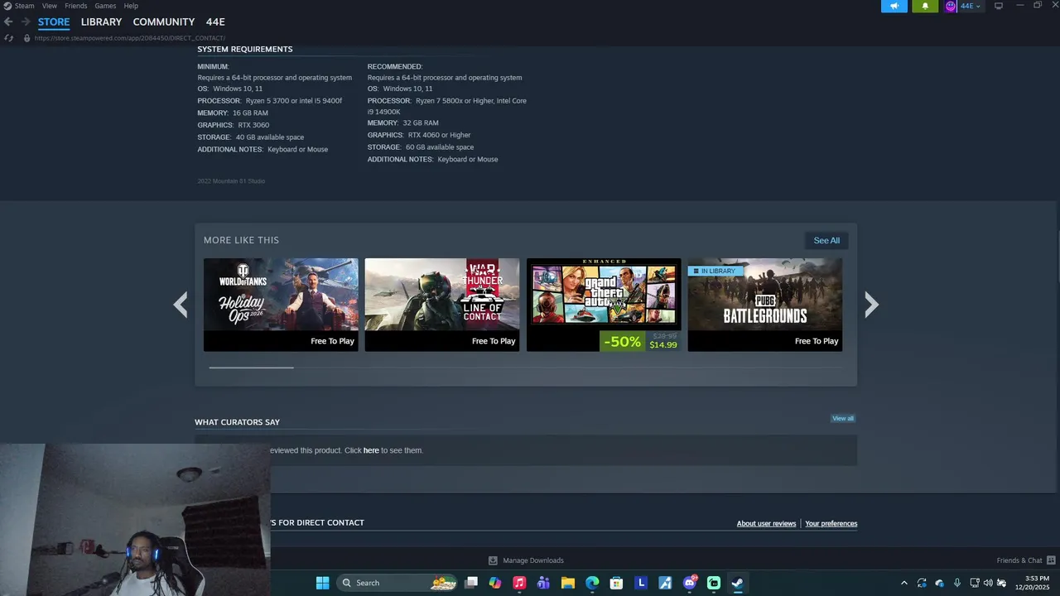
Task: Open Grand Theft Auto V Enhanced card
Action: [x=604, y=305]
